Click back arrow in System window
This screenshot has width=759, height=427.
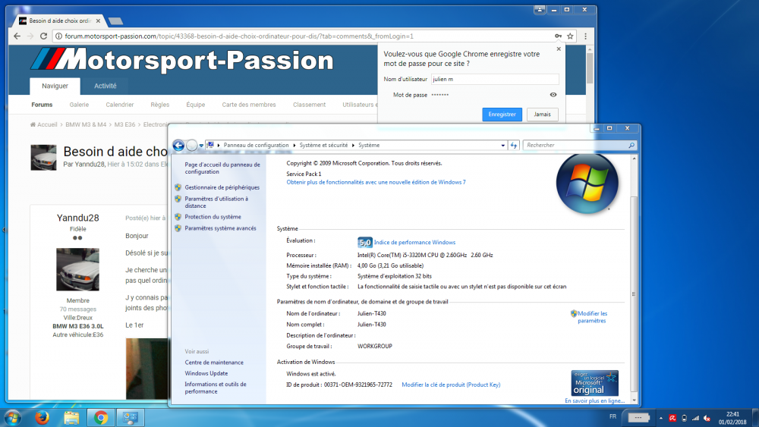click(178, 145)
